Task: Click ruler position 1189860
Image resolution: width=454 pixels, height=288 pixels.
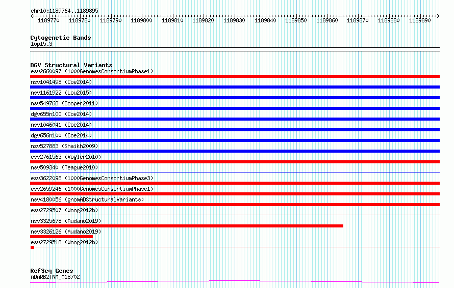Action: tap(327, 20)
